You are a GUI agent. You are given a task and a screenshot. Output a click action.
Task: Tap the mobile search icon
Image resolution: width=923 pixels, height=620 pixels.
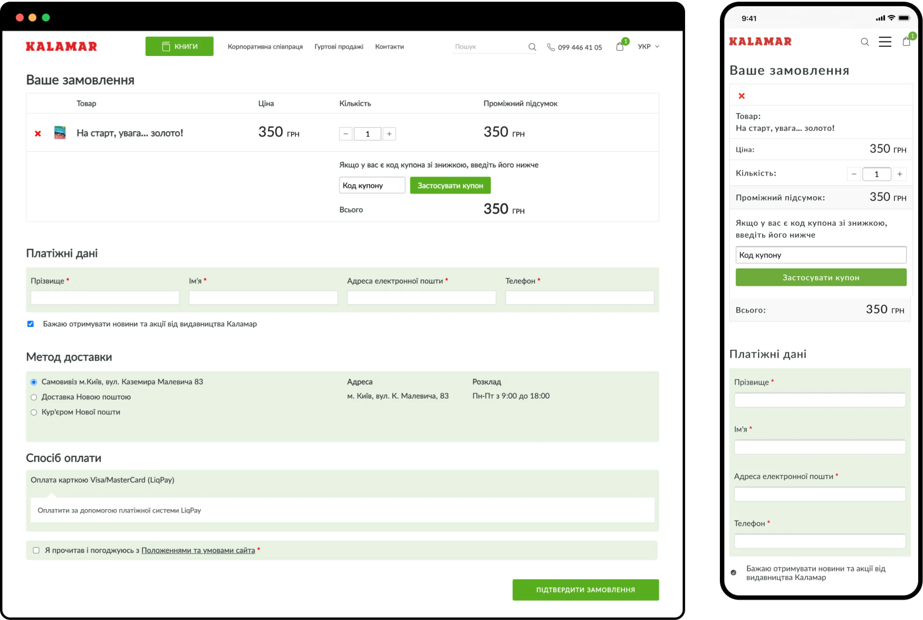(x=865, y=42)
